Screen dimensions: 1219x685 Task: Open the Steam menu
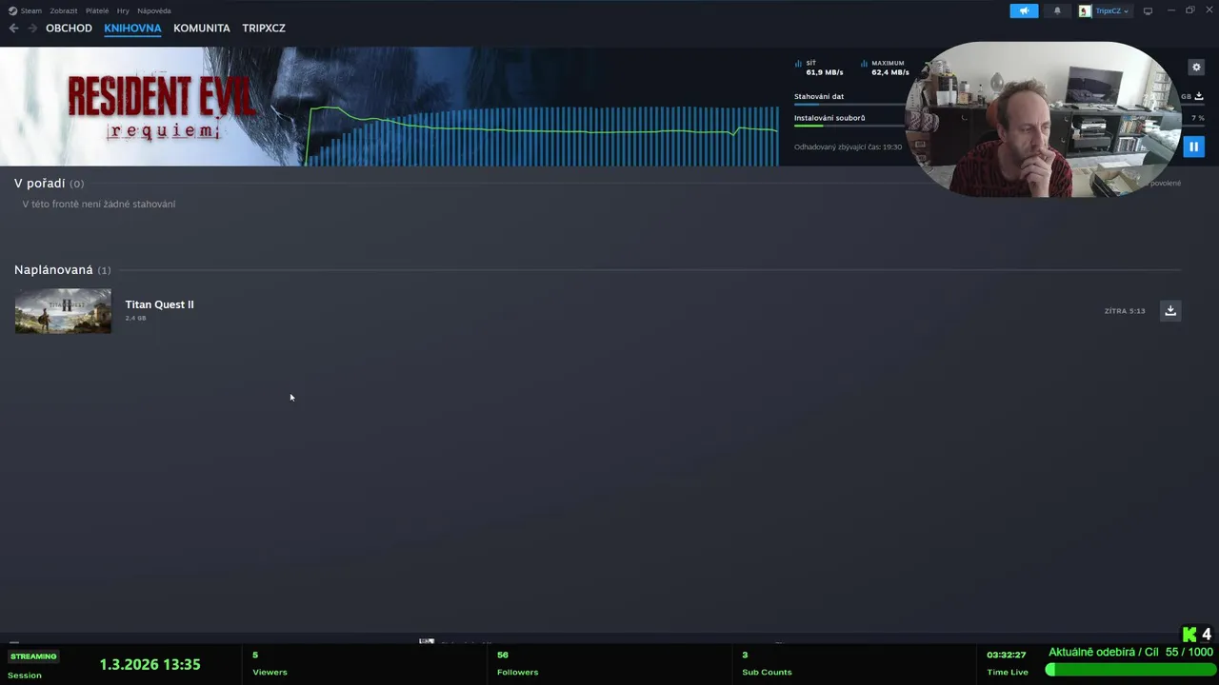(x=31, y=10)
